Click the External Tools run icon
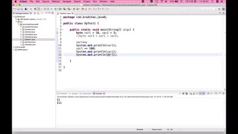Viewport: 238px width, 134px height. 69,9
